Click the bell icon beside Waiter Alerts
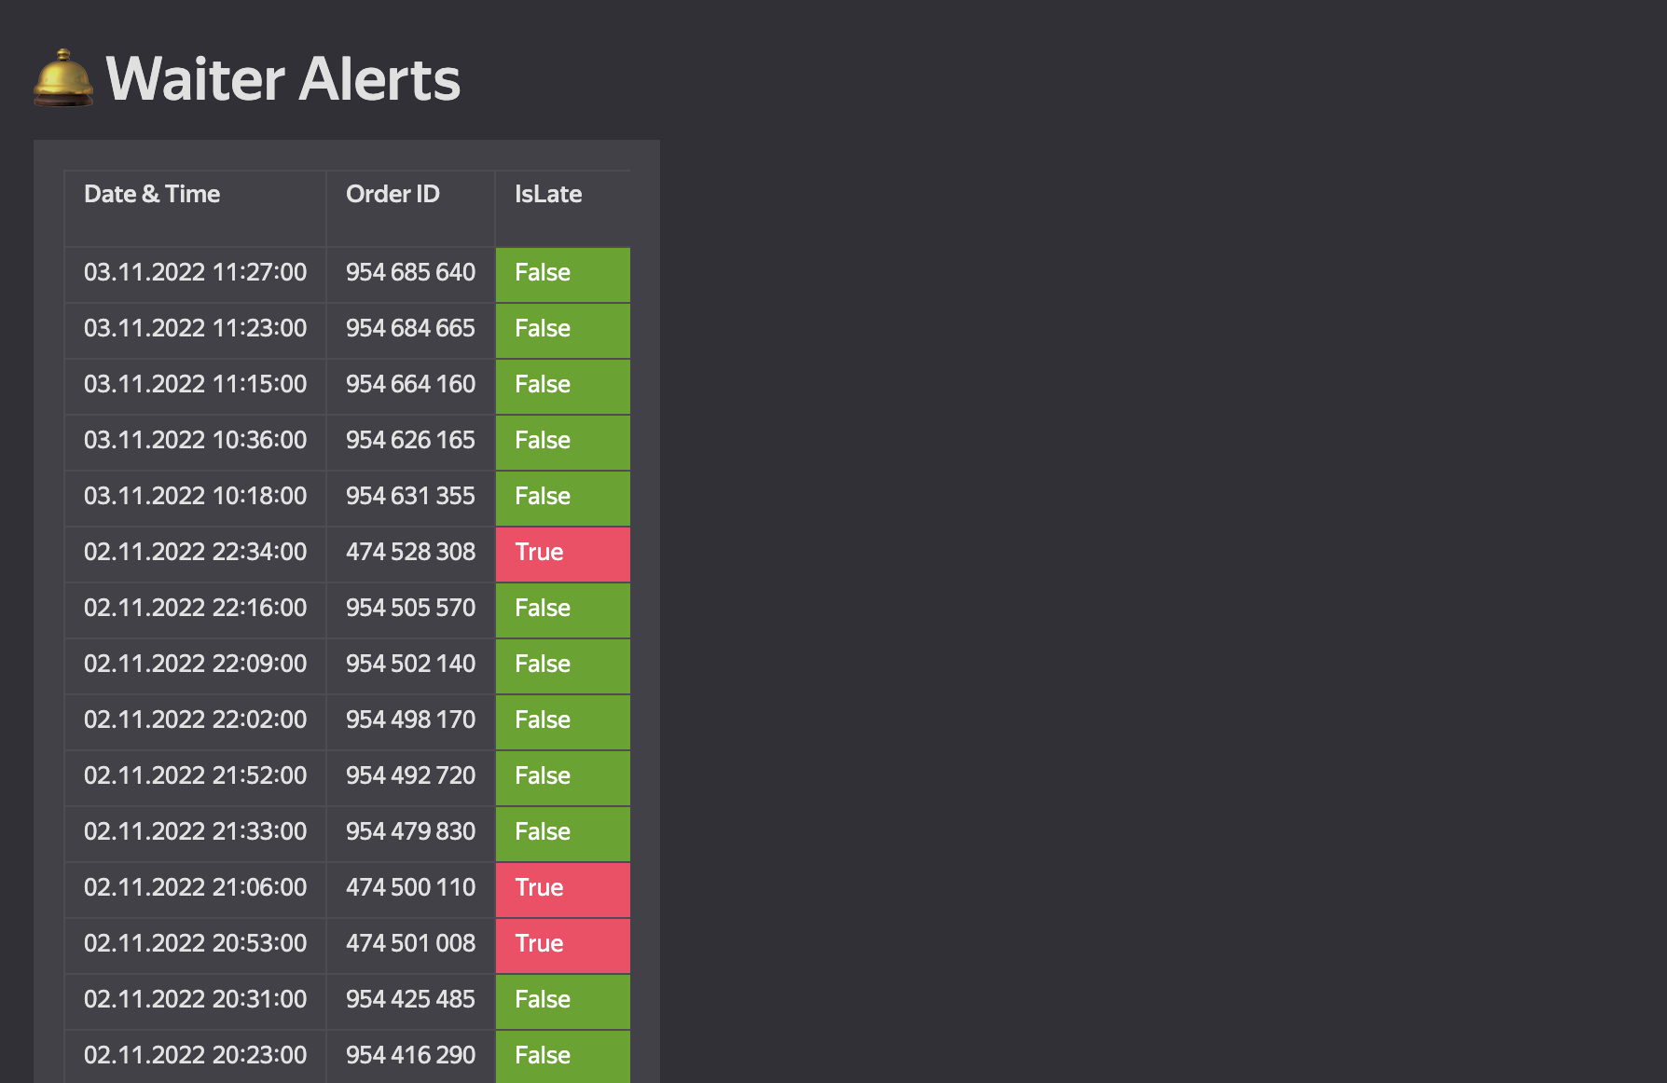1667x1083 pixels. point(63,78)
